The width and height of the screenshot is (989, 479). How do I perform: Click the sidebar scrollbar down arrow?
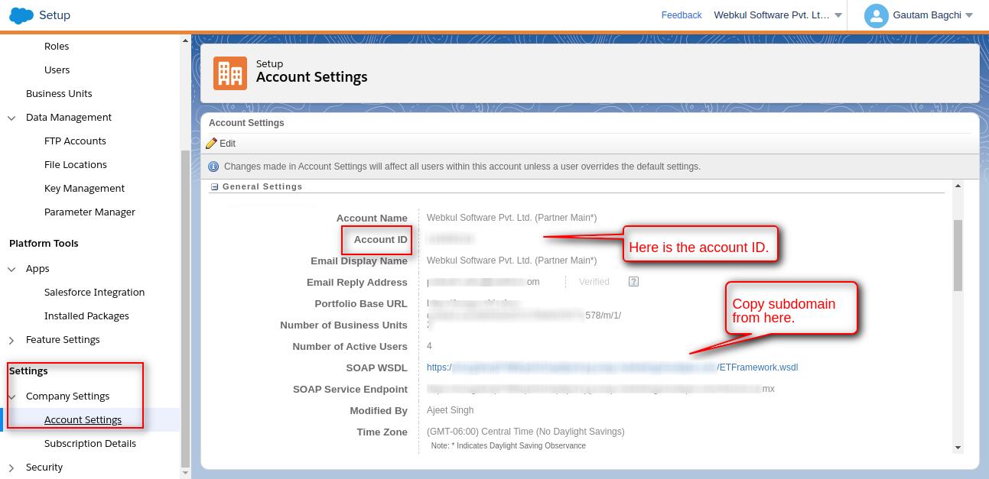(x=185, y=473)
